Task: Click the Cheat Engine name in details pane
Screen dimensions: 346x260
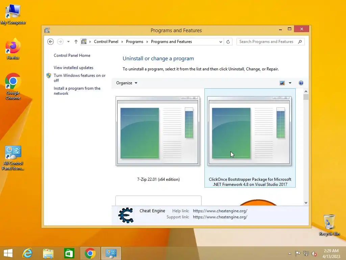Action: pos(152,211)
